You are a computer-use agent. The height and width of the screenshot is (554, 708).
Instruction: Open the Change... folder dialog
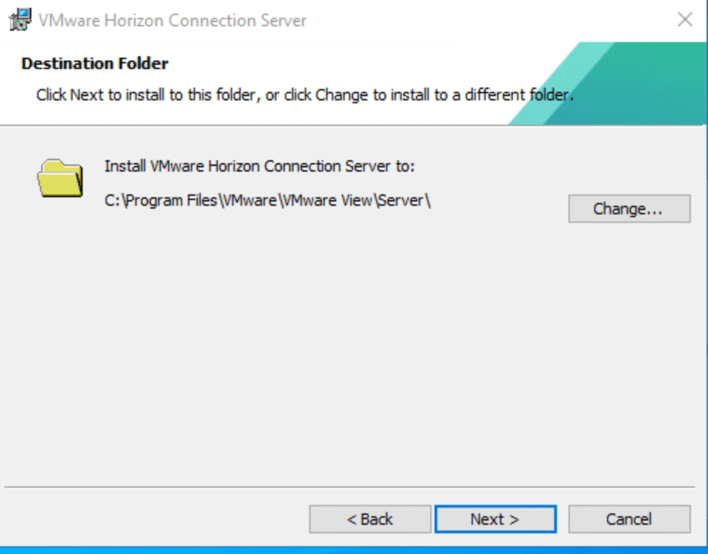click(629, 209)
